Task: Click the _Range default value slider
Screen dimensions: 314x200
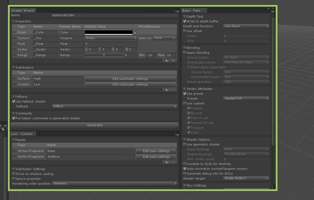Action: click(104, 55)
